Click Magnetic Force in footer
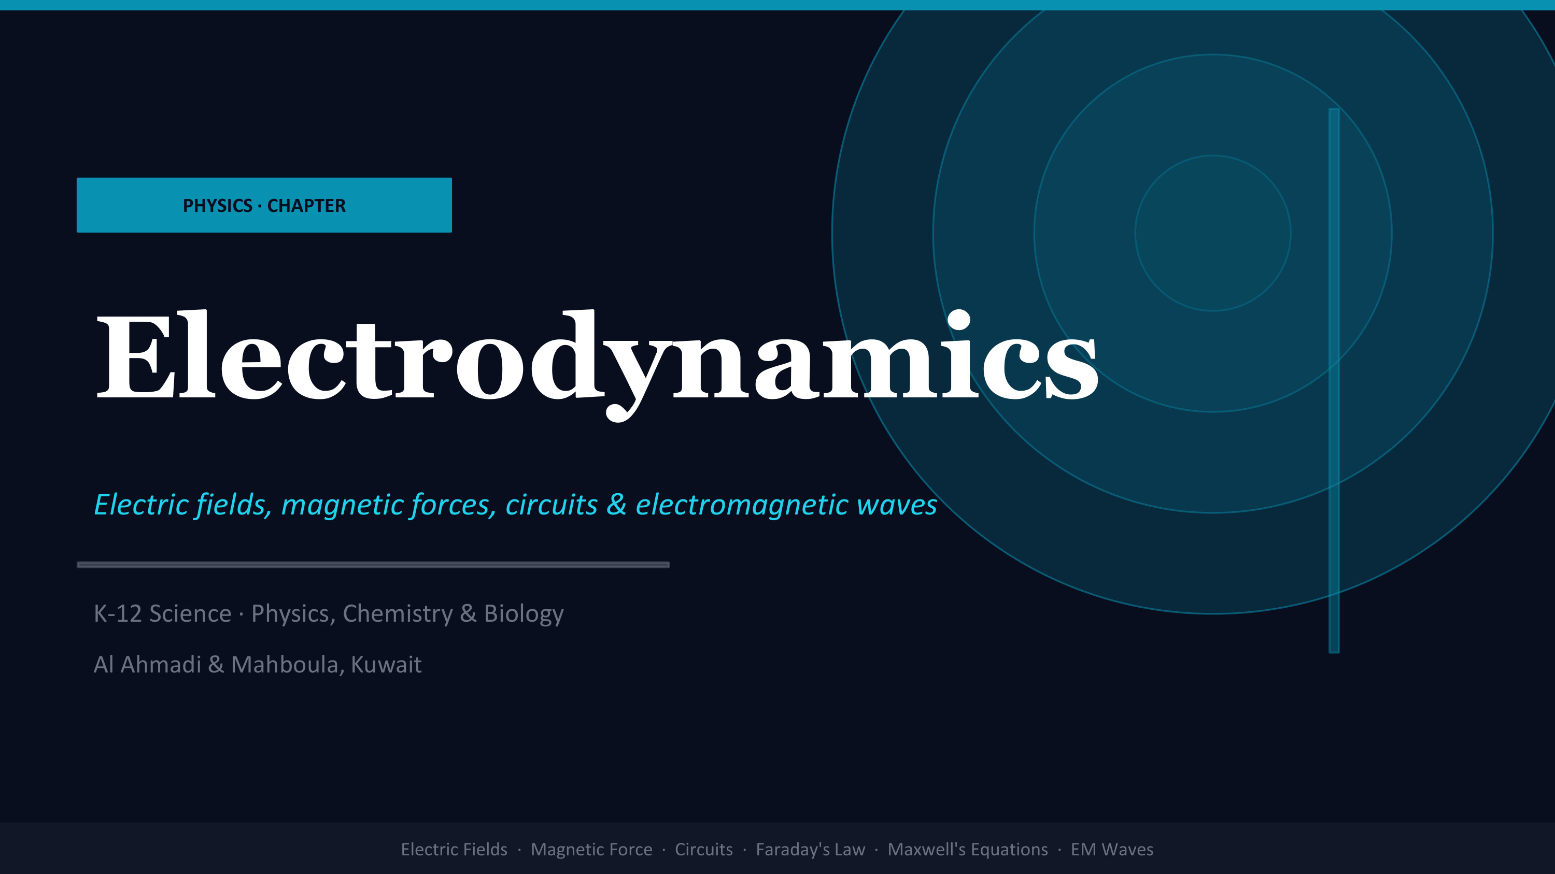1555x874 pixels. [591, 849]
